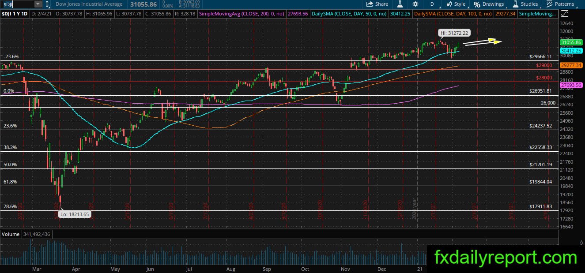Open the Patterns menu
This screenshot has height=273, width=585.
(560, 4)
